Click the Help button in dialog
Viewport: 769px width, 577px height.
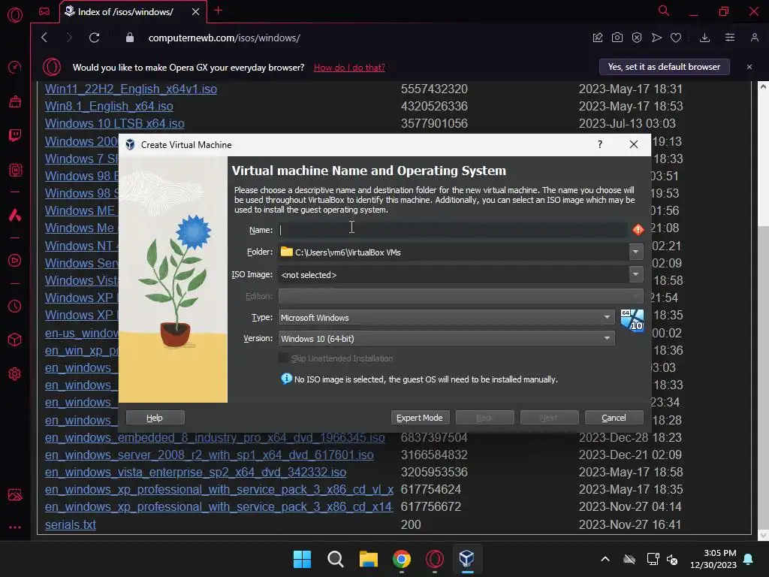point(155,418)
